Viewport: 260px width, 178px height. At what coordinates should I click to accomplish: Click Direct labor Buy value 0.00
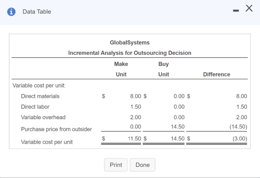179,107
